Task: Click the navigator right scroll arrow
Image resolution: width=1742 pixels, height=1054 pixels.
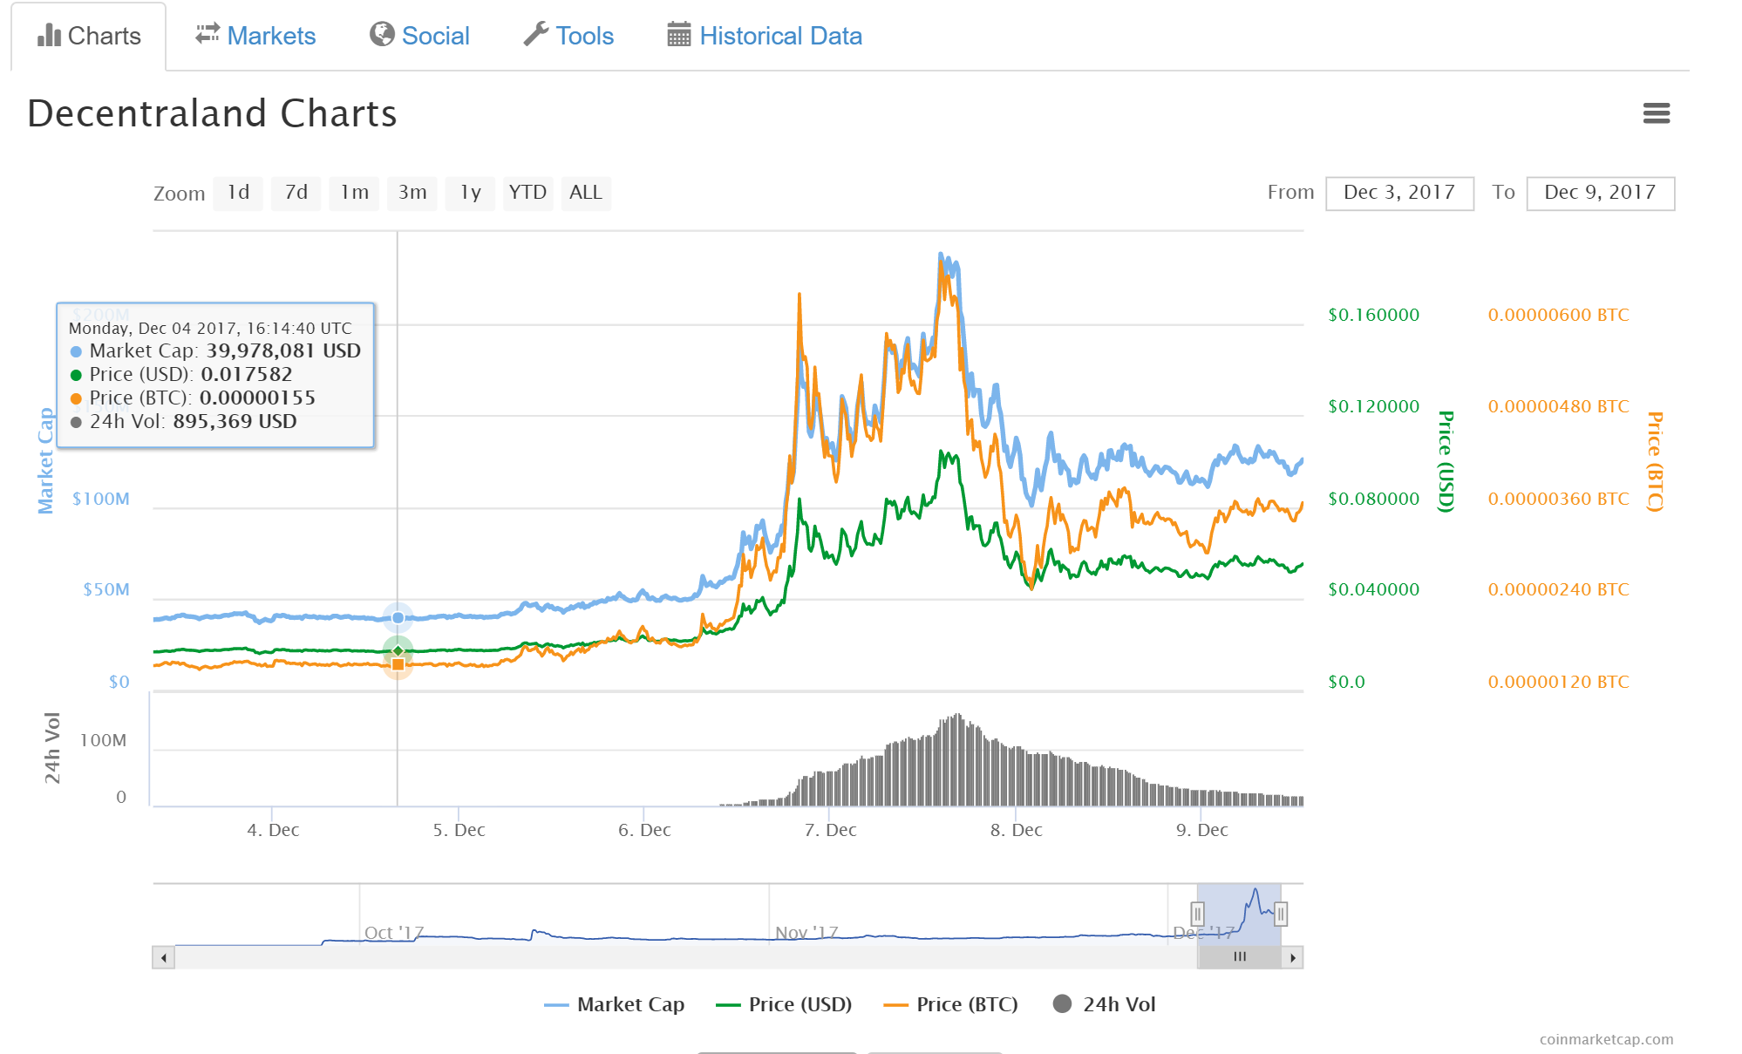Action: click(1292, 957)
